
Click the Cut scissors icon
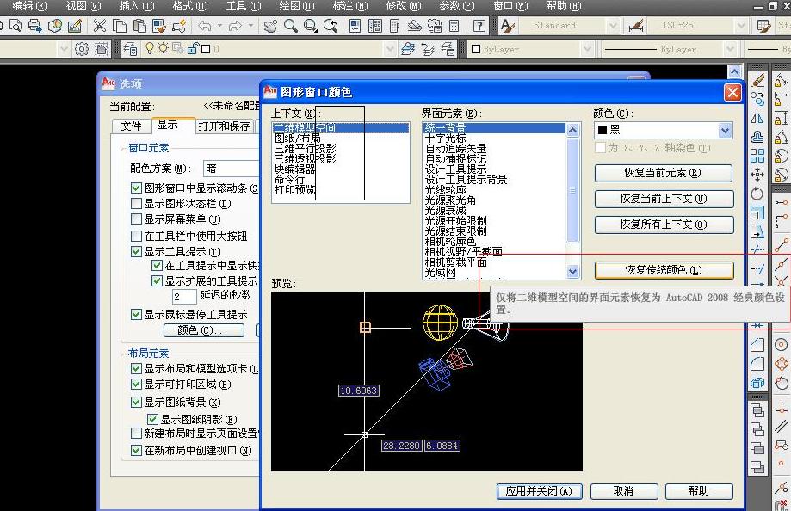click(x=99, y=25)
